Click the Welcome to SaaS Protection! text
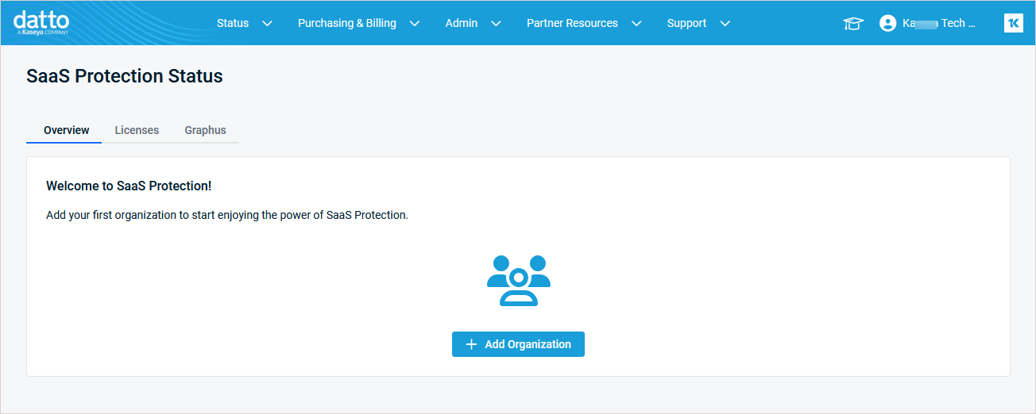1036x414 pixels. [x=129, y=186]
